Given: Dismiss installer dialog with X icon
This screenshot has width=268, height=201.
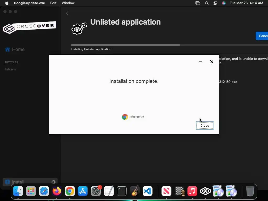Looking at the screenshot, I should 211,62.
